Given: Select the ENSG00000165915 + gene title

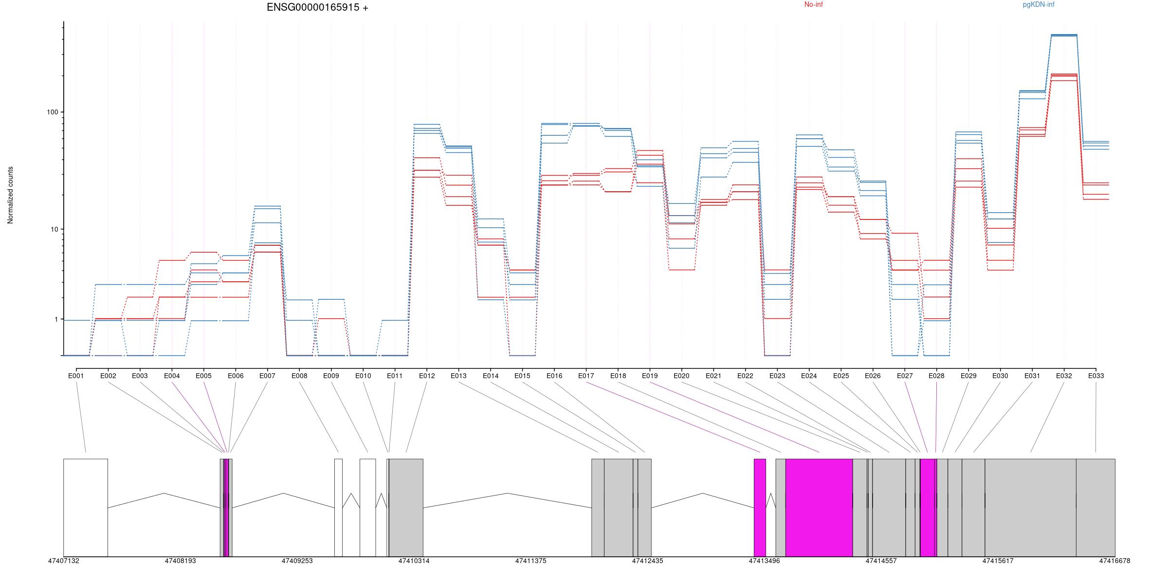Looking at the screenshot, I should 317,7.
